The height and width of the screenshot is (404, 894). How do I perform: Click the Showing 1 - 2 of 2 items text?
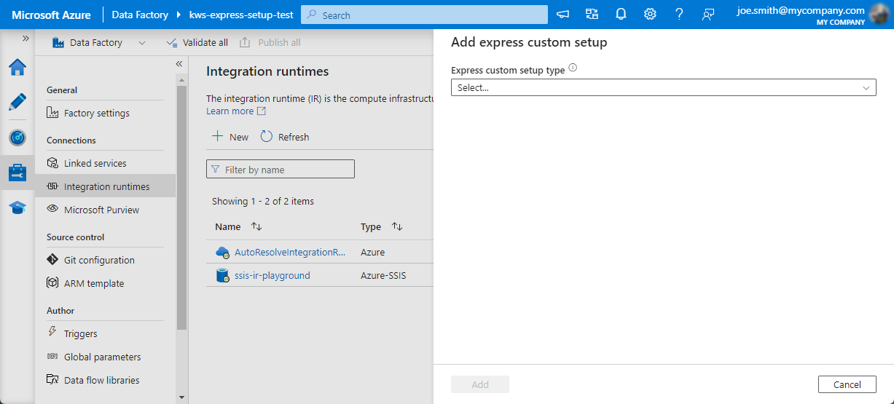(x=263, y=201)
